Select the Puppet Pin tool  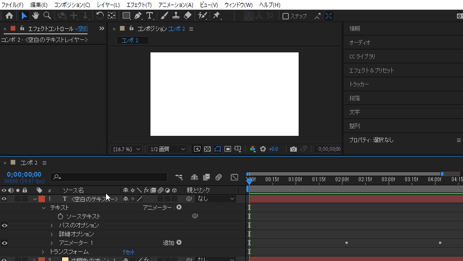point(216,16)
